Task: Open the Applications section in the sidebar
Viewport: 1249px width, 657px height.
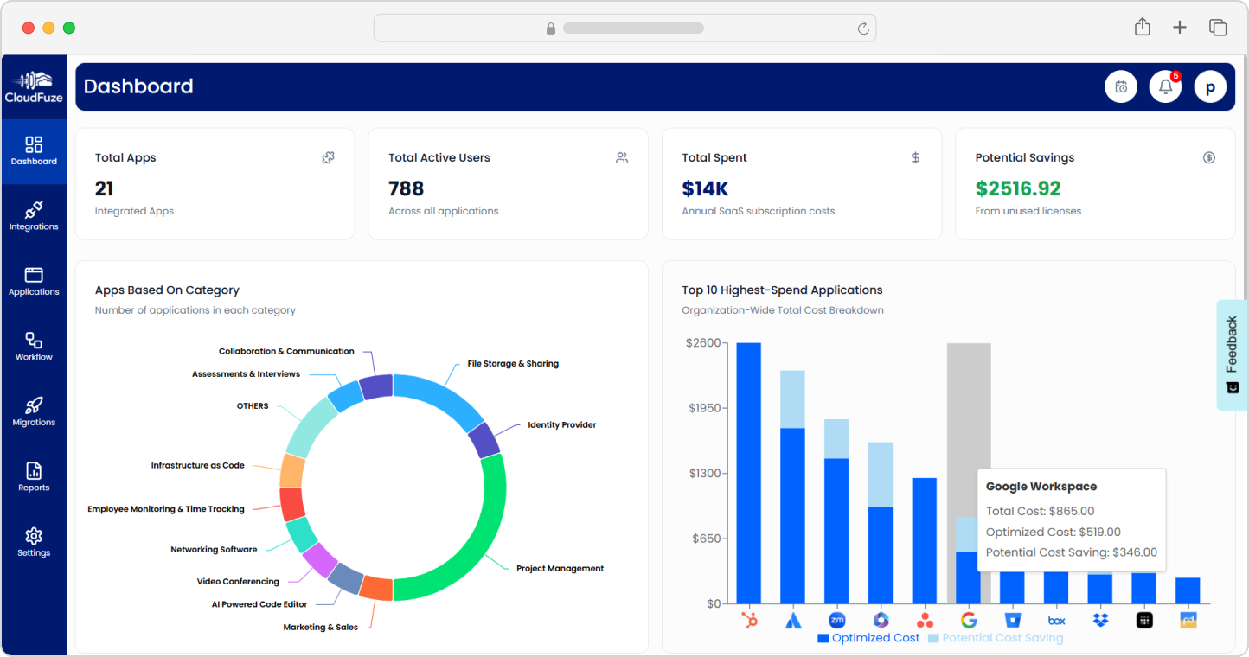Action: tap(34, 279)
